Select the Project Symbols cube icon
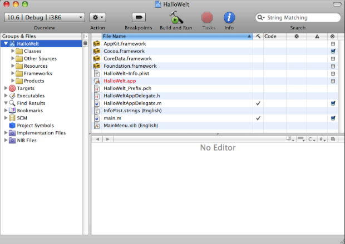Screen dimensions: 345x244 (12, 126)
